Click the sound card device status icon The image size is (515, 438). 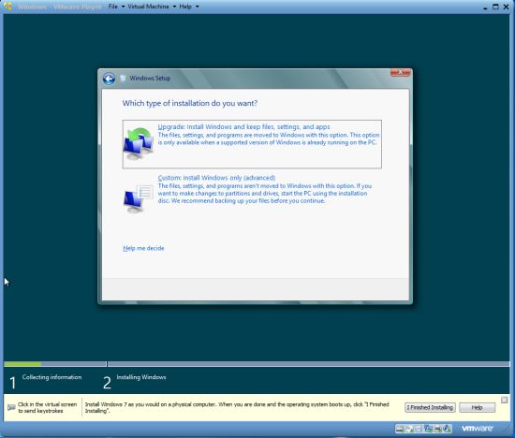447,429
